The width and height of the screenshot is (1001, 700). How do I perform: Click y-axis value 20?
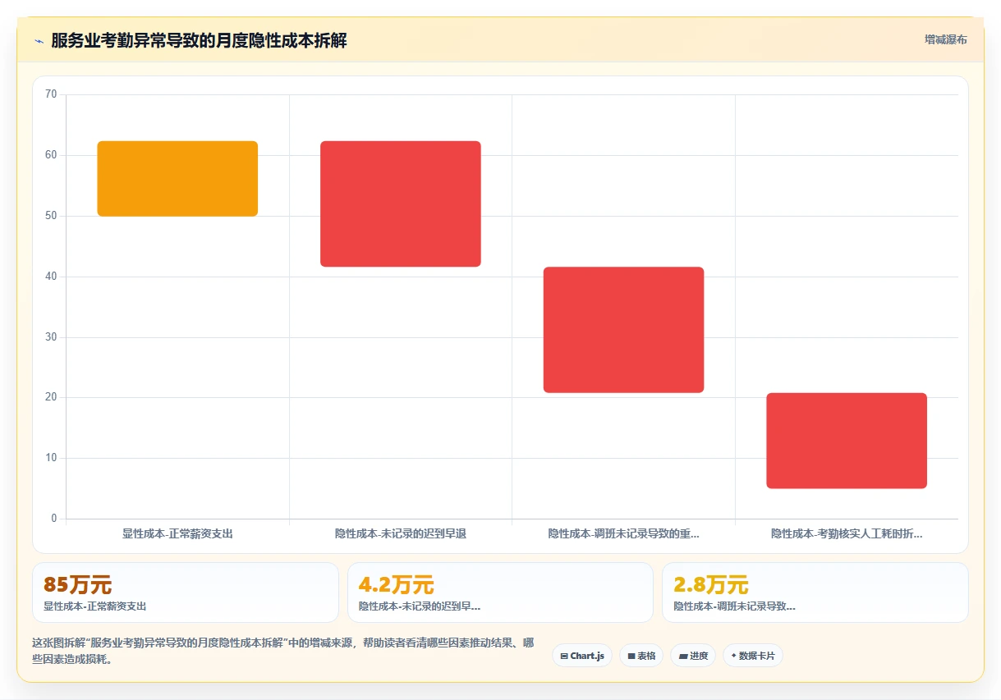pyautogui.click(x=51, y=397)
